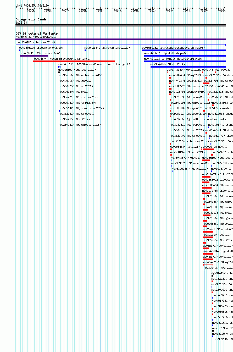The image size is (233, 352).
Task: Open variant nsv6048879 (Wu2021)
Action: point(186,158)
